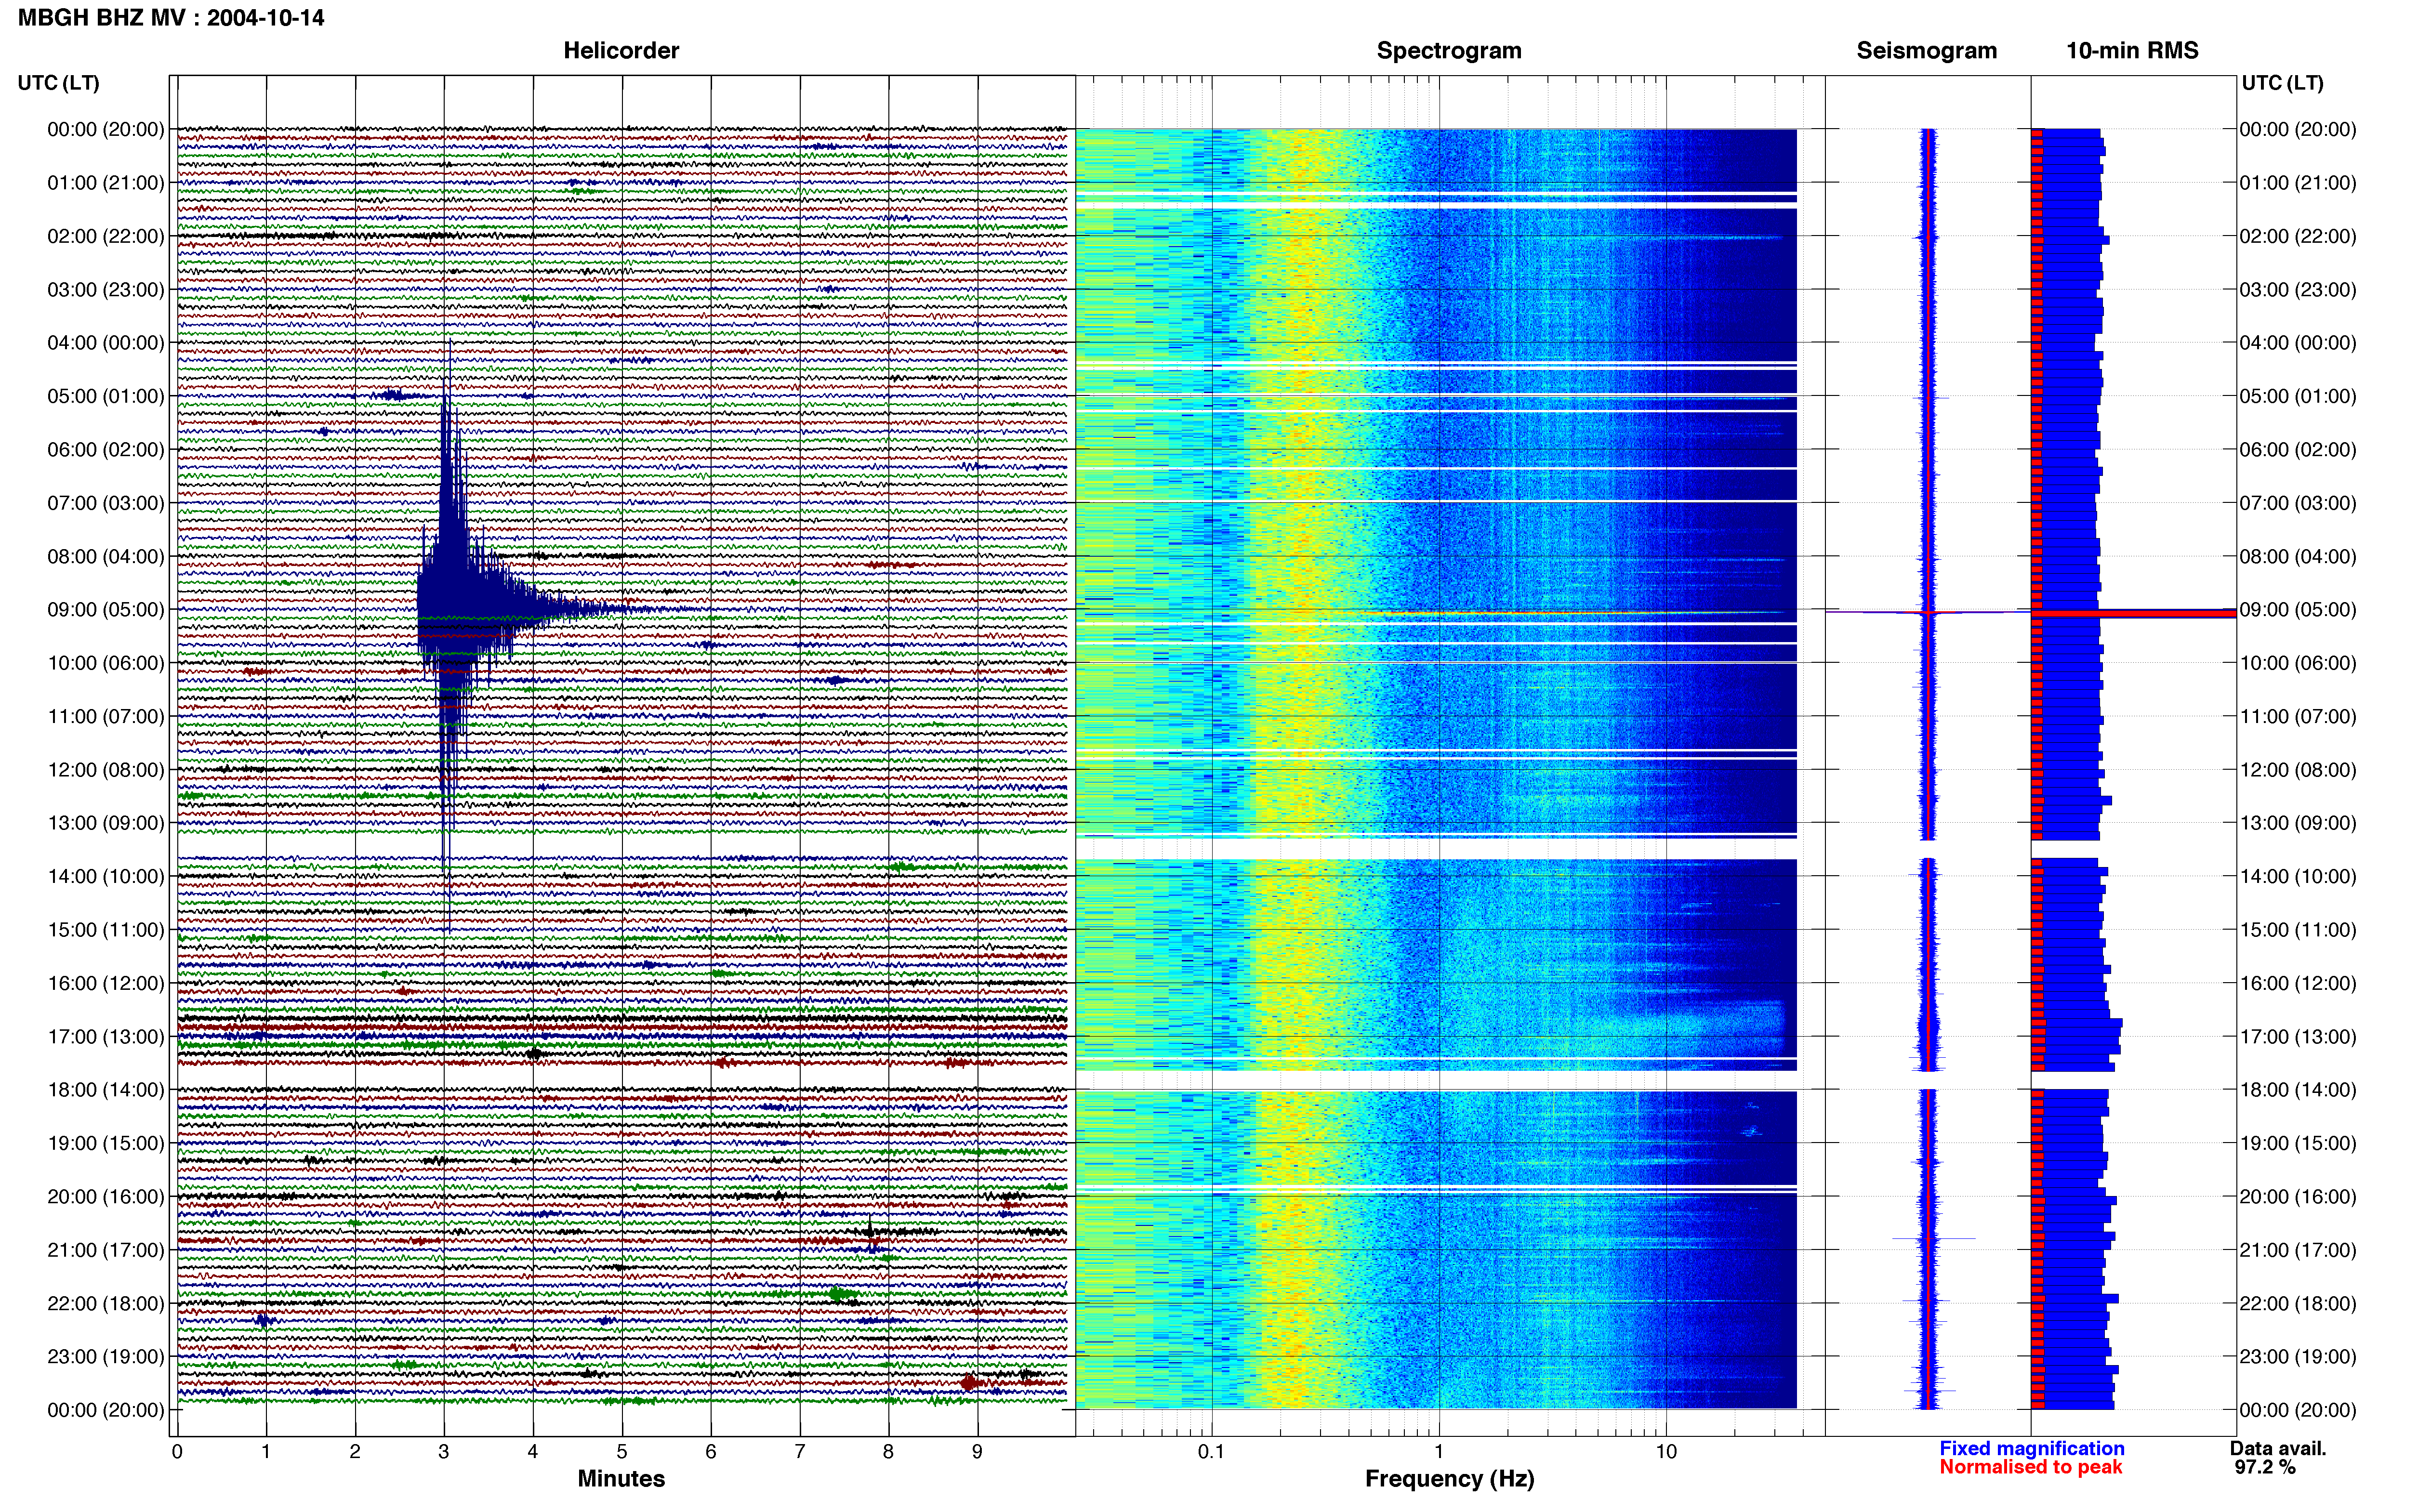Click the left 05:00 (01:00) time label
2418x1512 pixels.
tap(106, 396)
